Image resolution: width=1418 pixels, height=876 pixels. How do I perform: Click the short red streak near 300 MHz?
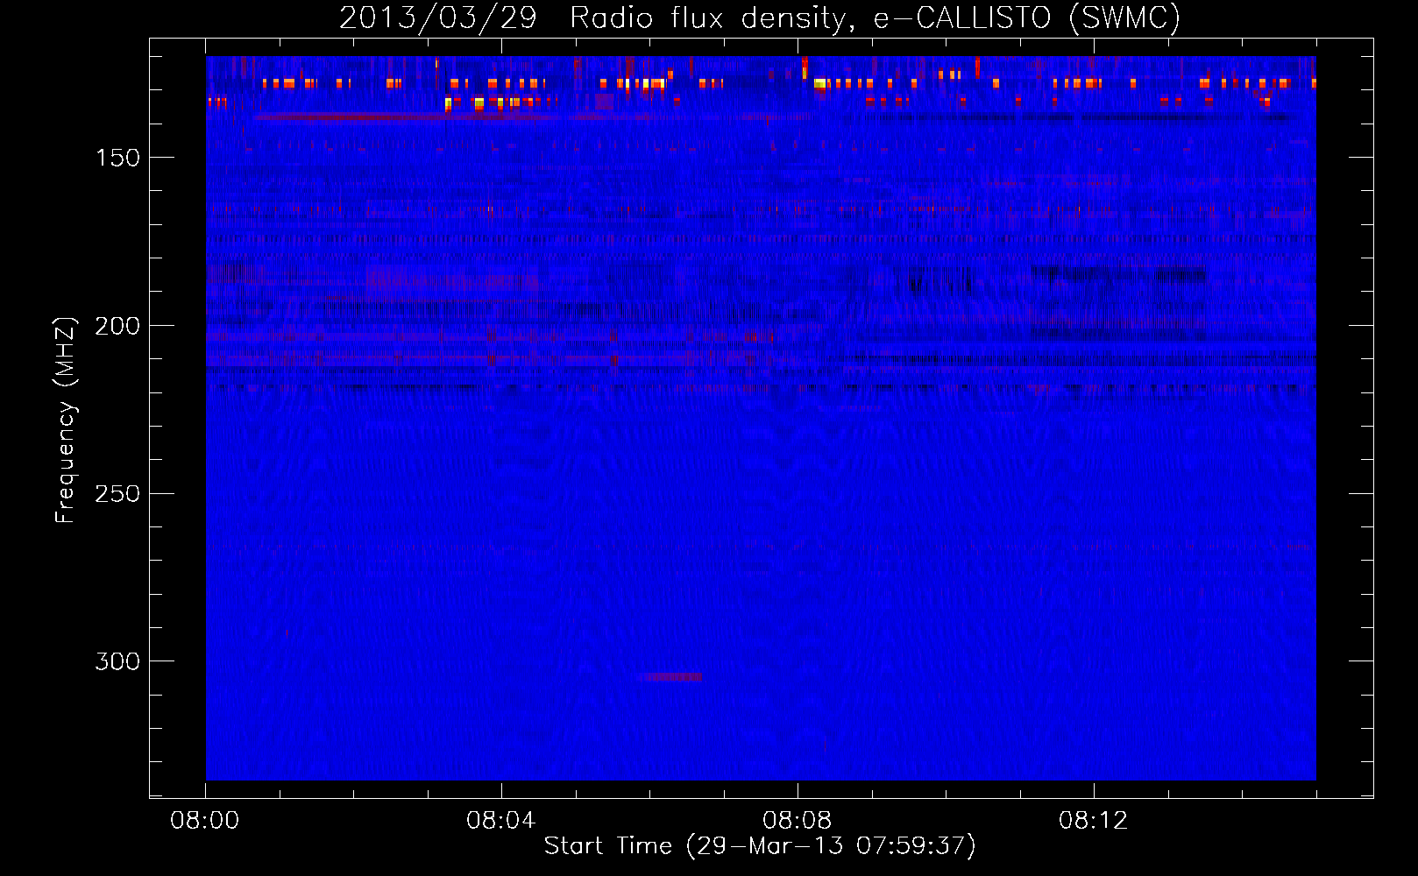pyautogui.click(x=670, y=676)
